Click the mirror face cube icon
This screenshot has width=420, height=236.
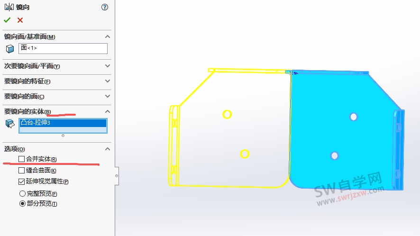click(x=10, y=49)
